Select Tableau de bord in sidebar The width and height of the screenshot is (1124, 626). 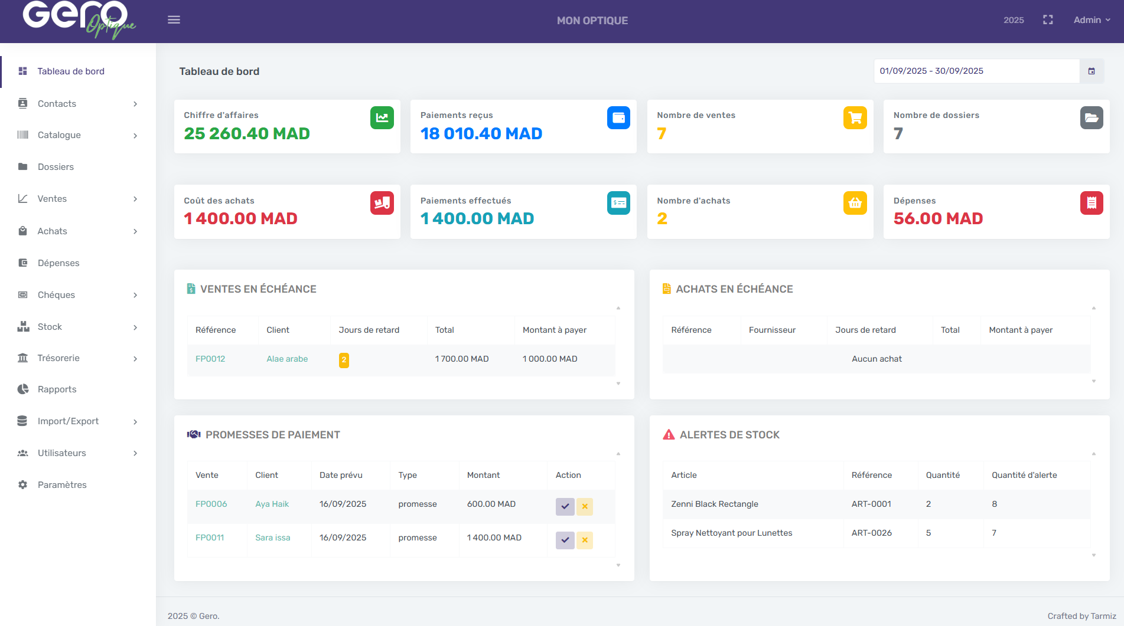coord(70,71)
